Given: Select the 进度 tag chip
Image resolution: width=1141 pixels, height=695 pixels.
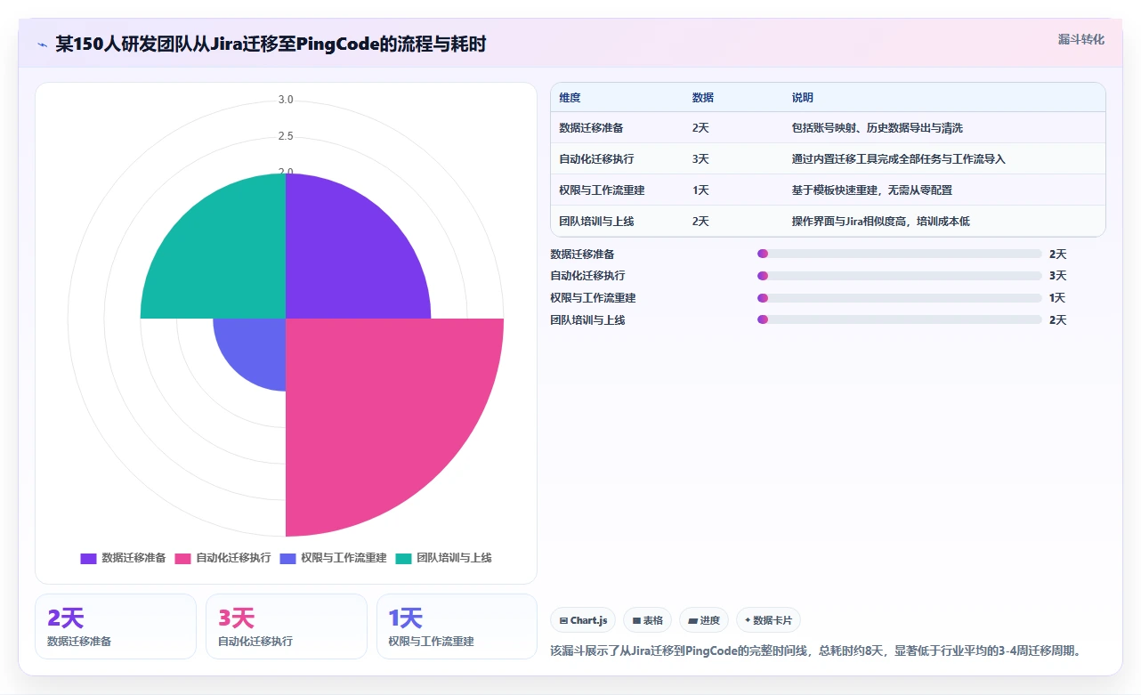Looking at the screenshot, I should pyautogui.click(x=703, y=620).
